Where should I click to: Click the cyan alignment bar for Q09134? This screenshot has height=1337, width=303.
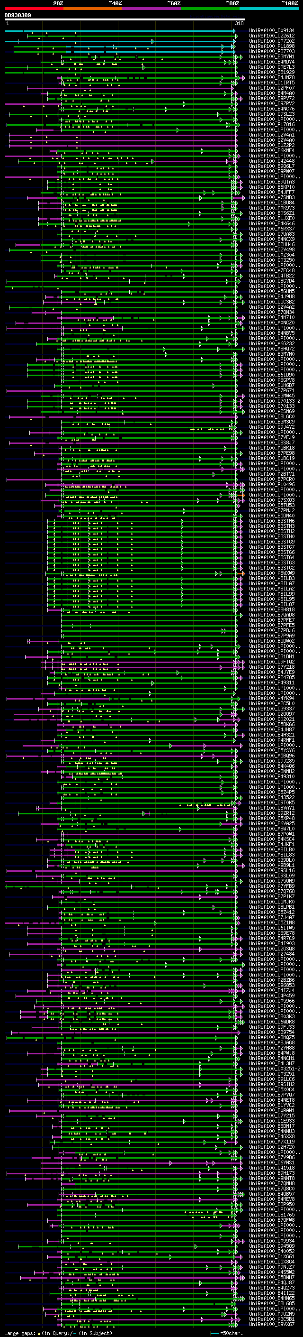coord(120,31)
